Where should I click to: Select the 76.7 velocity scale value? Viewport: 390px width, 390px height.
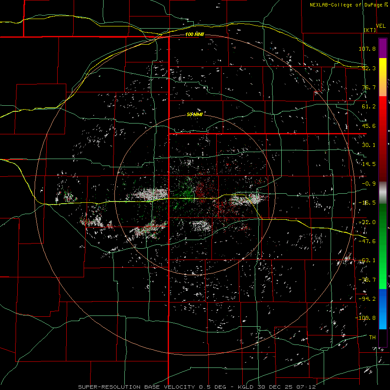click(369, 87)
